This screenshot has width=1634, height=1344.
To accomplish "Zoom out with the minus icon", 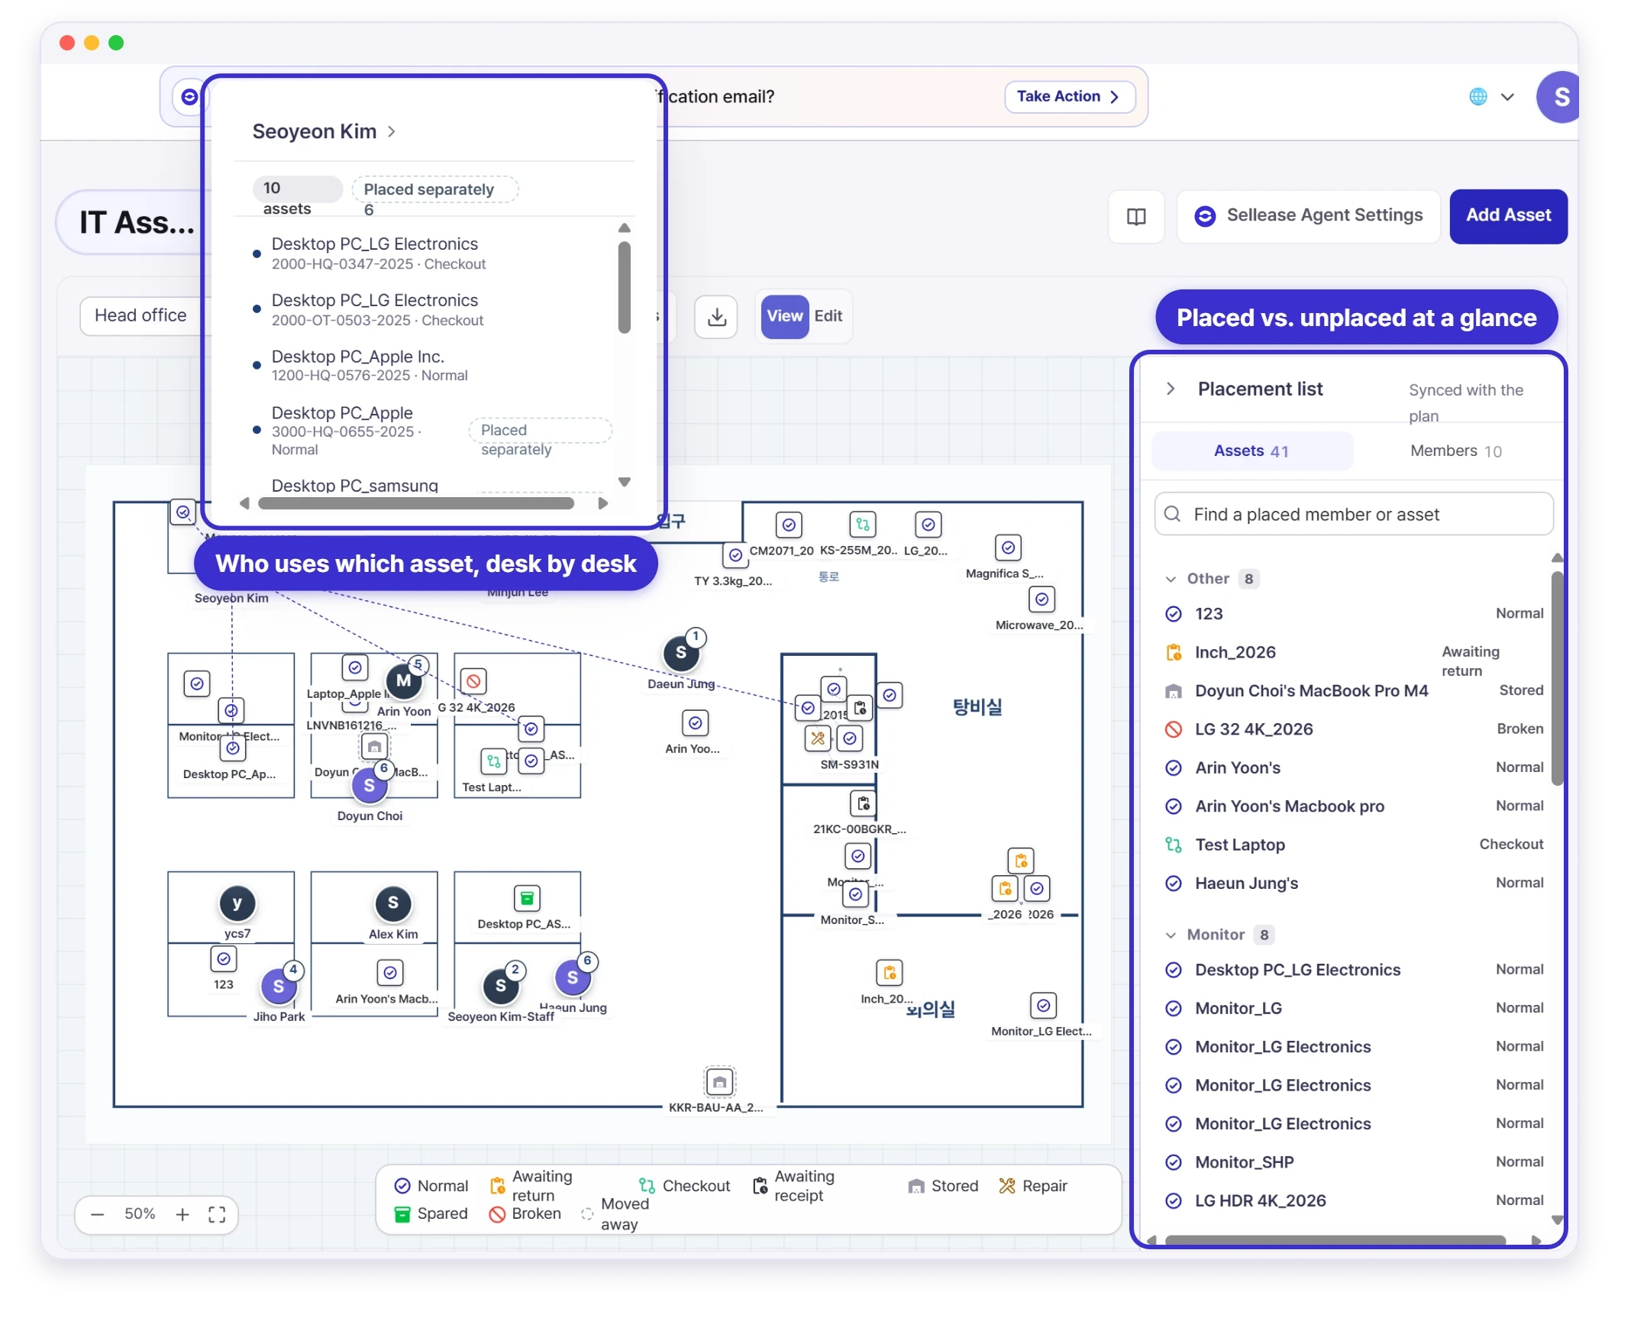I will click(x=97, y=1214).
